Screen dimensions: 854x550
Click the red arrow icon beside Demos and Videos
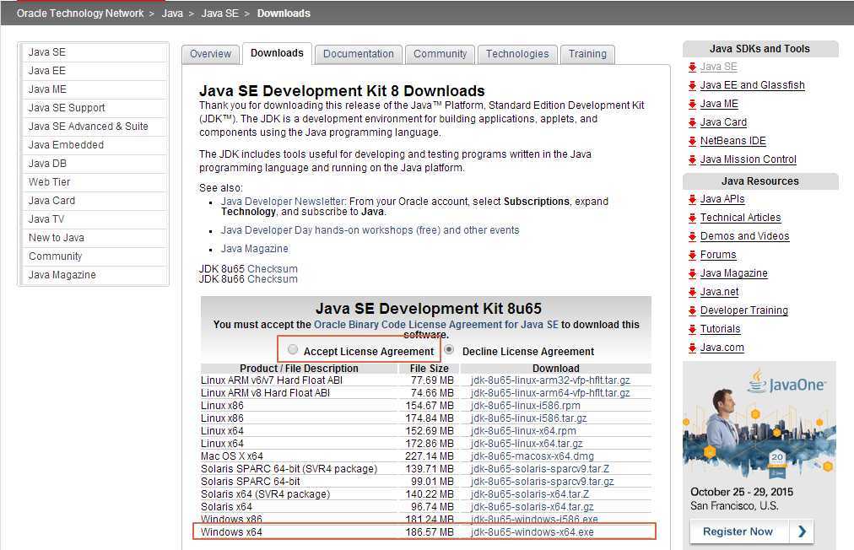(x=692, y=236)
